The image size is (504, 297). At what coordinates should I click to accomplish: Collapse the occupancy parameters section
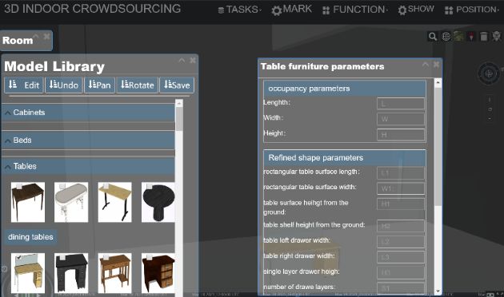coord(345,89)
